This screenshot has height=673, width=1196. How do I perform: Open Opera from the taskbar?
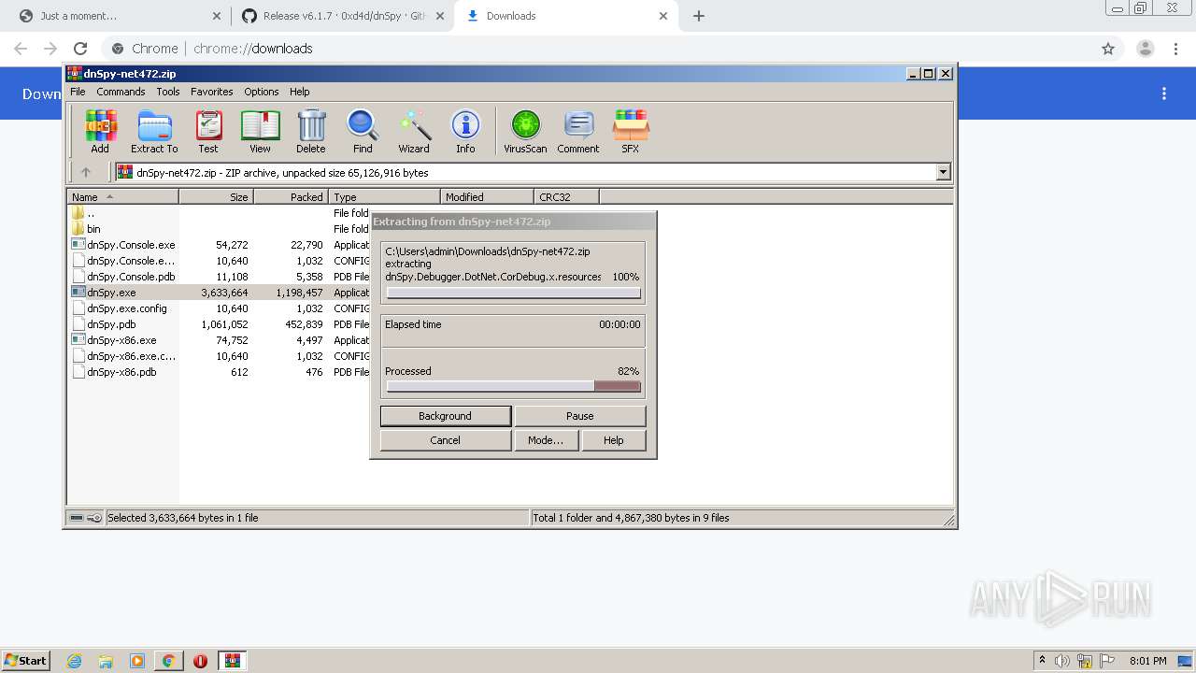tap(200, 661)
